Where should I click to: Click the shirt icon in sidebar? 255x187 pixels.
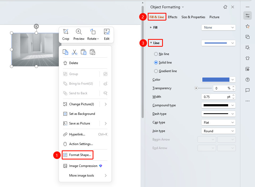point(248,58)
